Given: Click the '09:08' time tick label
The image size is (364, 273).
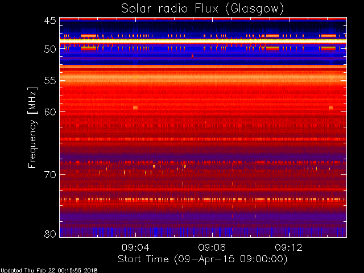Looking at the screenshot, I should (x=212, y=247).
